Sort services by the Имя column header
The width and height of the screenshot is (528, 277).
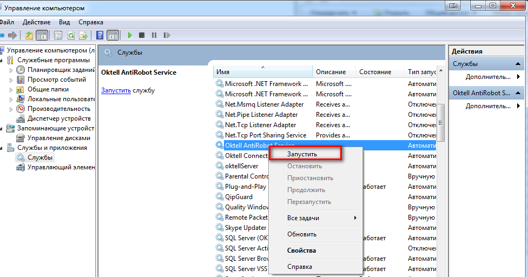pos(262,72)
